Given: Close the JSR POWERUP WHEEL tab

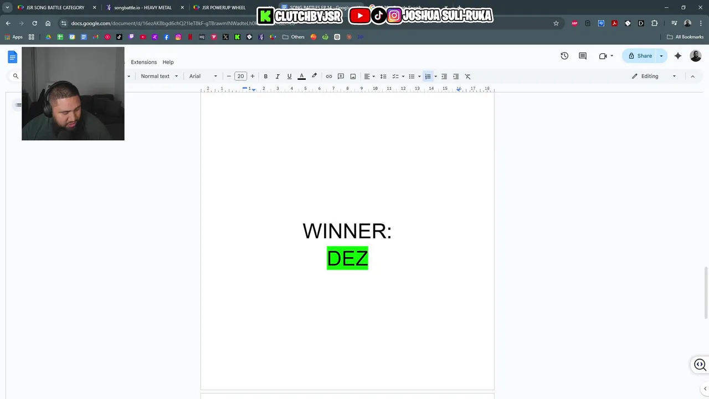Looking at the screenshot, I should click(270, 8).
